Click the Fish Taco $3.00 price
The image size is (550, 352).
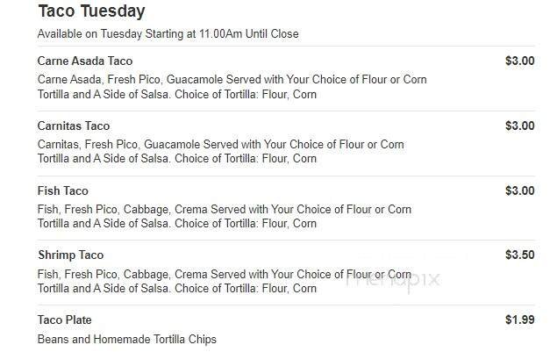519,190
